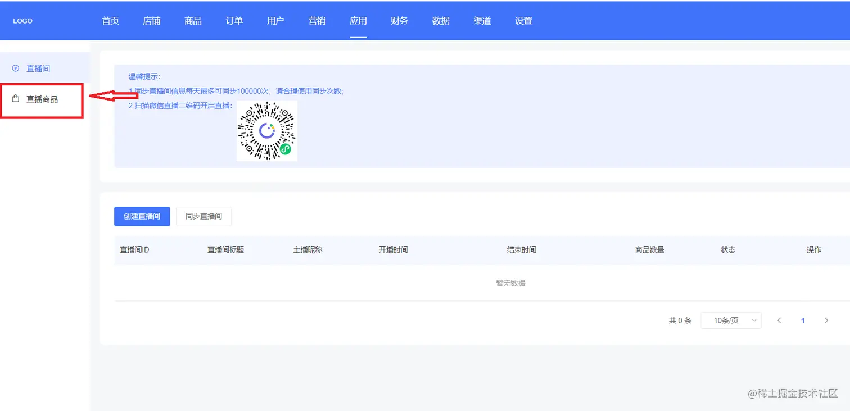Open the 10条/页 page size dropdown
850x411 pixels.
pos(731,321)
